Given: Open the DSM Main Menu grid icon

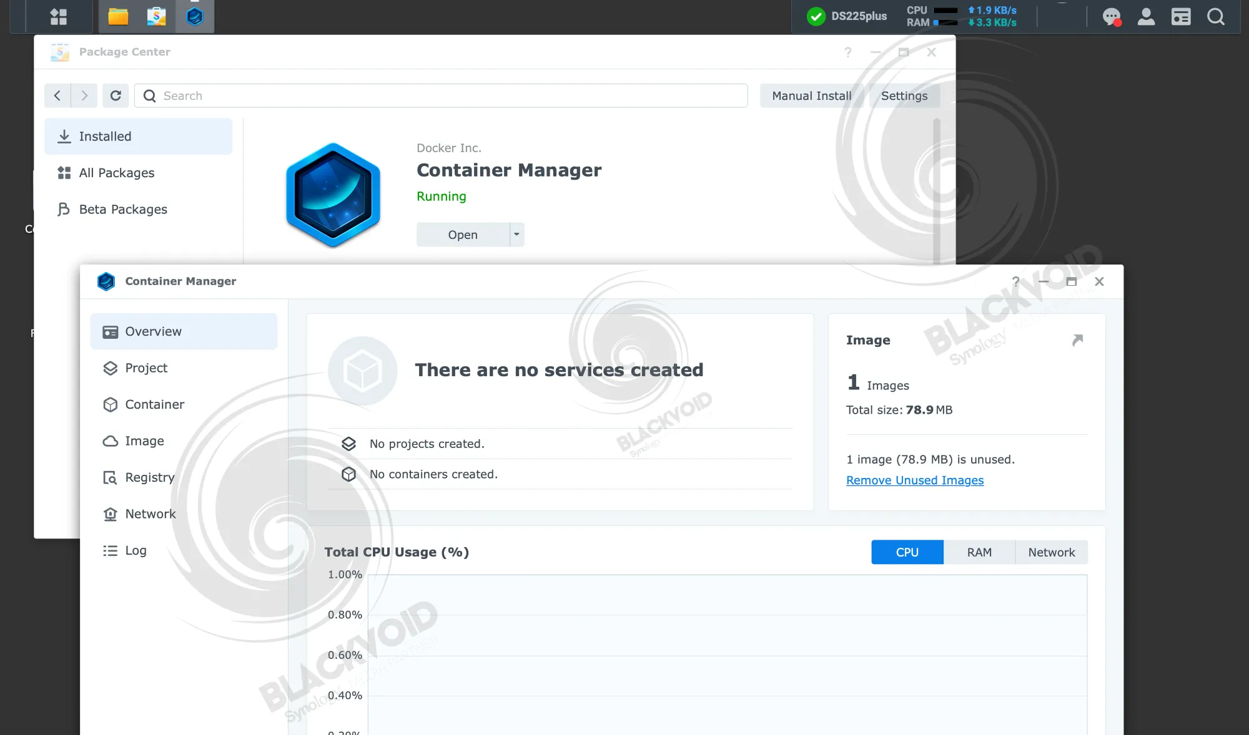Looking at the screenshot, I should [x=59, y=16].
